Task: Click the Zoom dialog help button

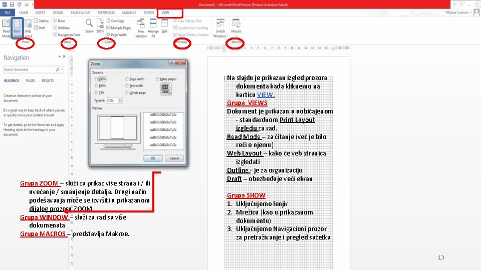Action: click(x=172, y=63)
